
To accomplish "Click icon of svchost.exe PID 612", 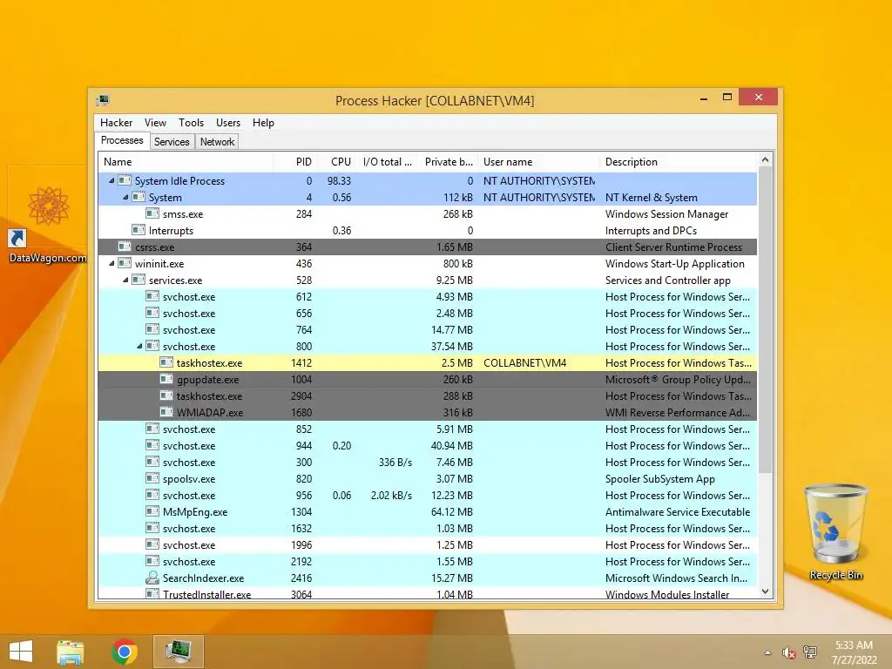I will [x=152, y=296].
